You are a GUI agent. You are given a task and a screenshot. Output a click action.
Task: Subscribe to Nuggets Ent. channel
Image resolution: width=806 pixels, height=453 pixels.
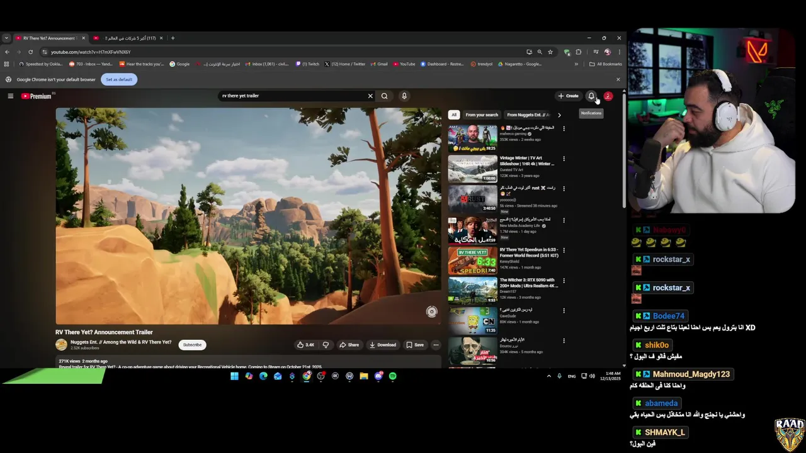click(192, 345)
